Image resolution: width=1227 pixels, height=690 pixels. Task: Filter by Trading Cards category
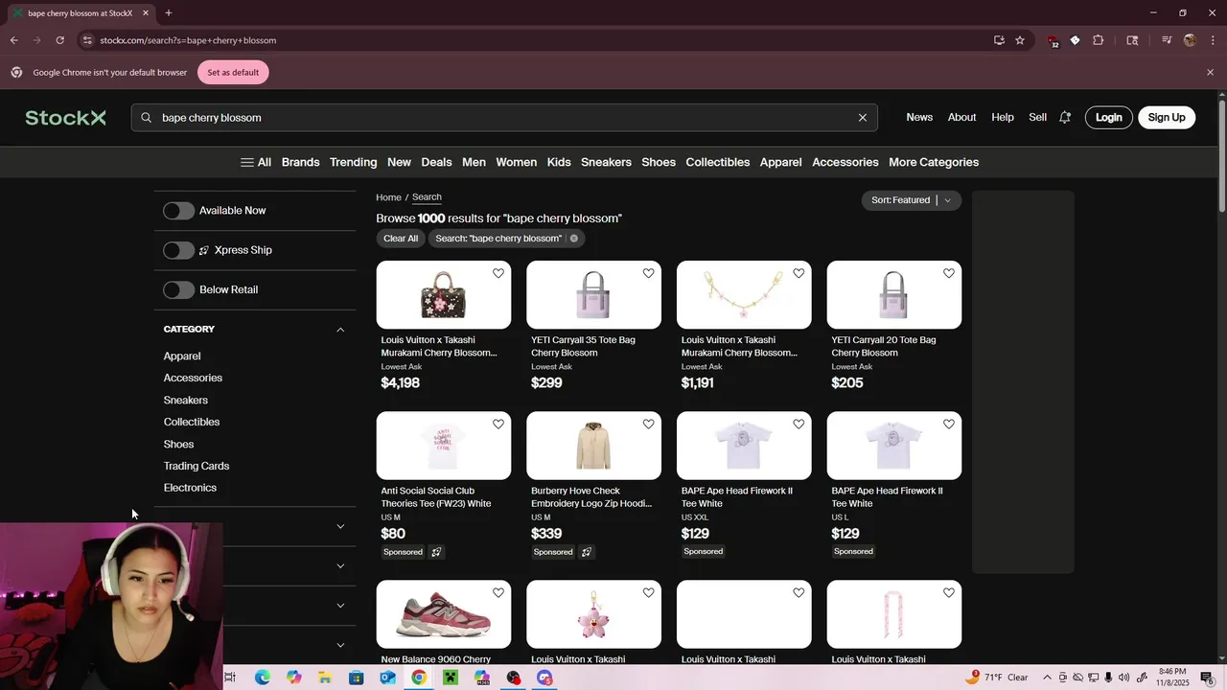click(197, 466)
